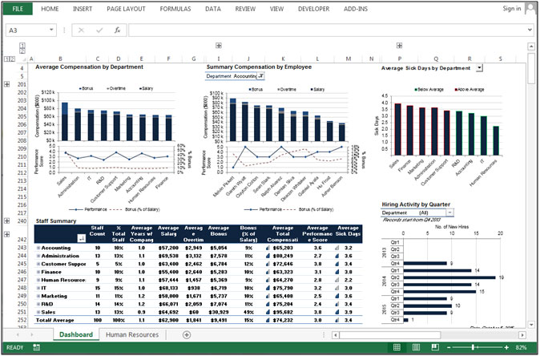Open the Staff Summary sort filter button

(82, 238)
